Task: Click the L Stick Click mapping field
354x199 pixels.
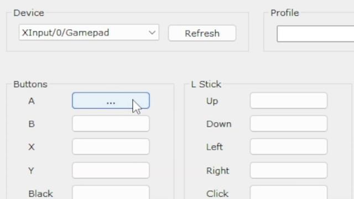Action: (x=289, y=192)
